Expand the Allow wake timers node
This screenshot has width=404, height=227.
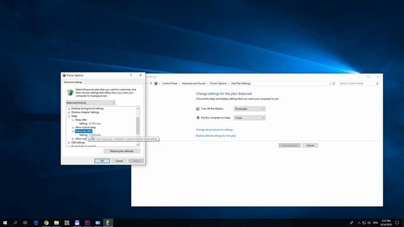coord(73,139)
